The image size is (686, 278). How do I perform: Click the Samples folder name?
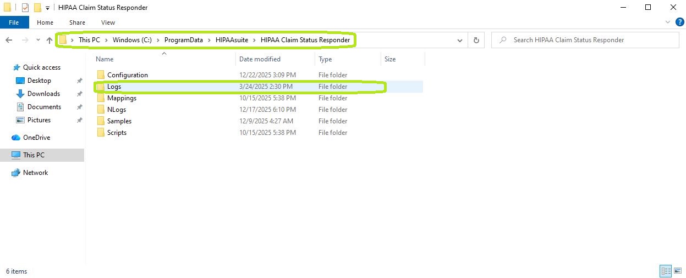point(119,121)
